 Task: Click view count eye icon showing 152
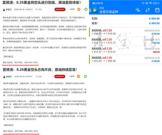coord(37,9)
